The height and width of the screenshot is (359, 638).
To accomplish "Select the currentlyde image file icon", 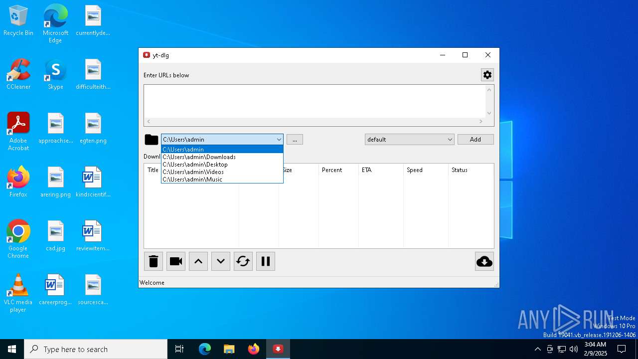I will [x=93, y=20].
